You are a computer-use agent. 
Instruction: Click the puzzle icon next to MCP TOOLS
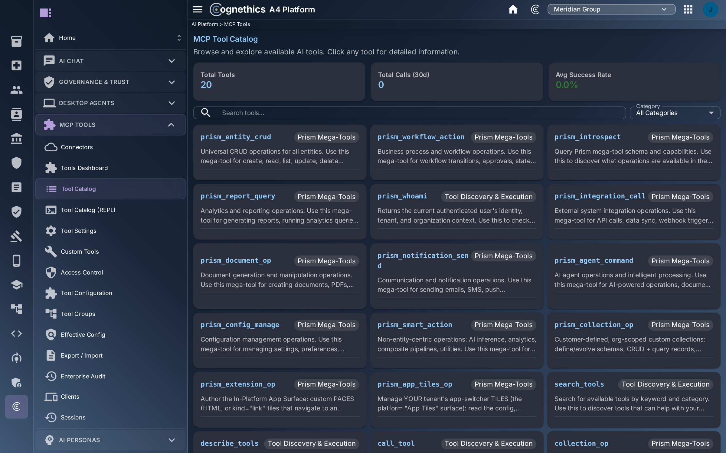click(x=50, y=125)
